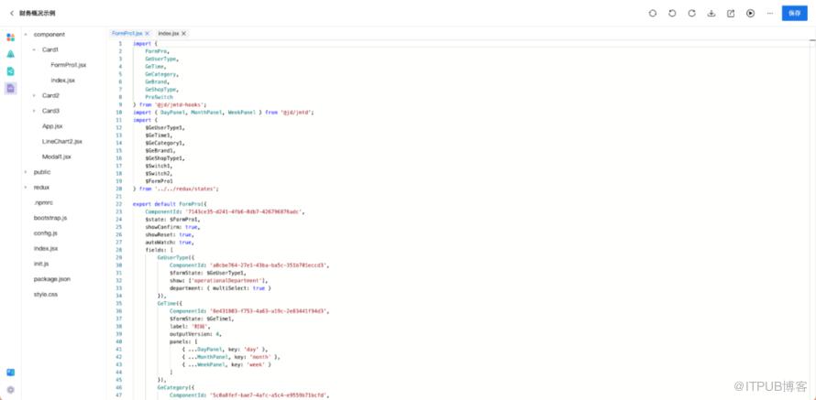The height and width of the screenshot is (400, 816).
Task: Click the 'showConfirm: true' code line
Action: [x=172, y=227]
